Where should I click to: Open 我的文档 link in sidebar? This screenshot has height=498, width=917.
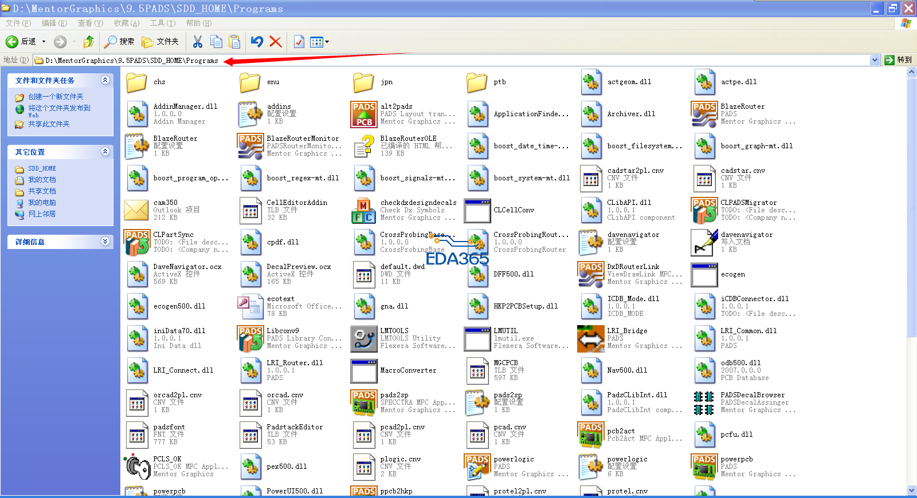(x=42, y=180)
